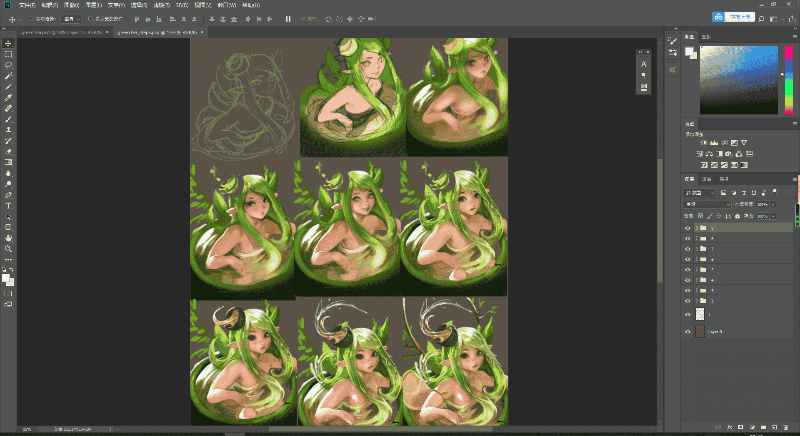Select the Gradient tool
Image resolution: width=800 pixels, height=436 pixels.
(x=8, y=162)
